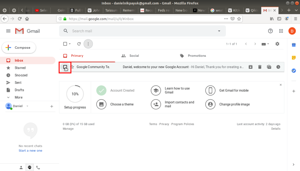Open the Terms link

pyautogui.click(x=153, y=124)
